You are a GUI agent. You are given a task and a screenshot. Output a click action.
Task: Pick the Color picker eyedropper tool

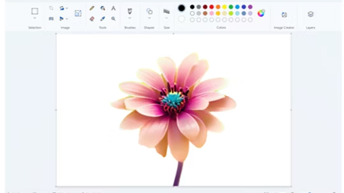pyautogui.click(x=103, y=19)
